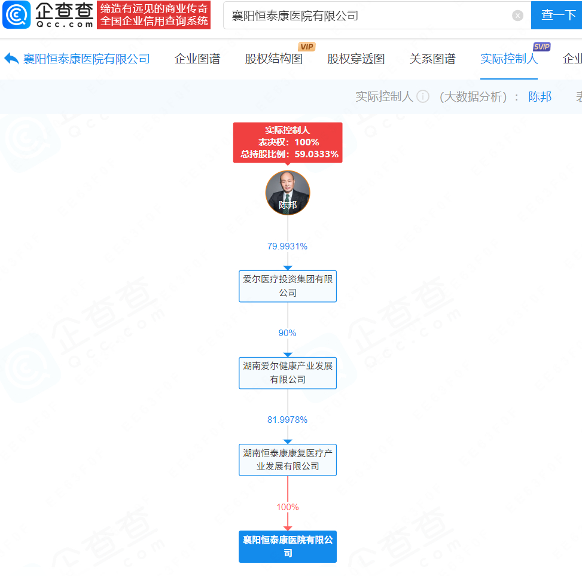The image size is (582, 576).
Task: Click the 企查查 brand text
Action: pyautogui.click(x=64, y=11)
